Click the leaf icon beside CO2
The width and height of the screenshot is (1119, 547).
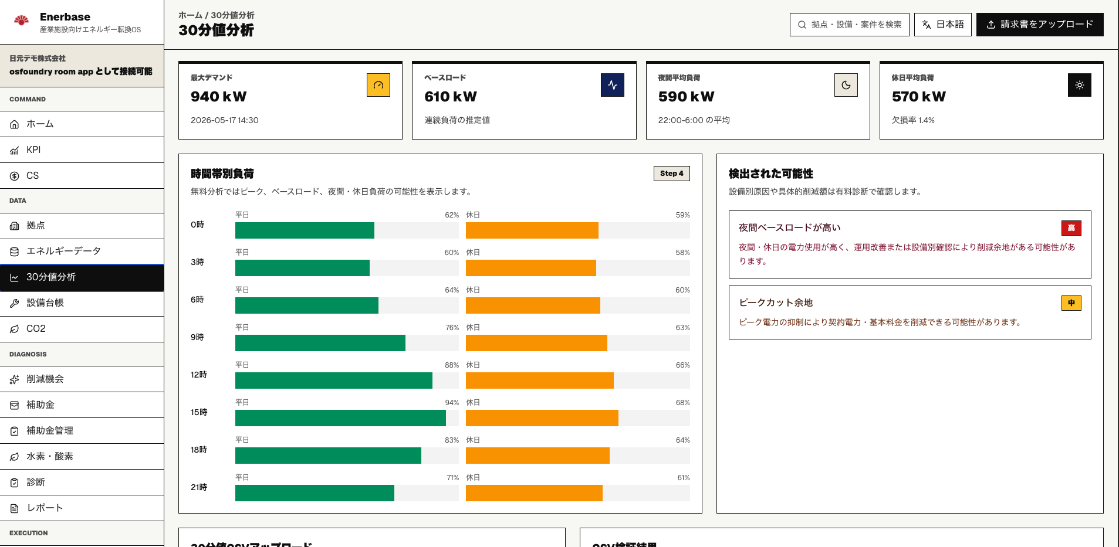pos(15,329)
